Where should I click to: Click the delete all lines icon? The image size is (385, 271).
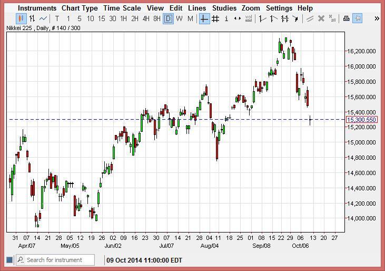pos(332,18)
